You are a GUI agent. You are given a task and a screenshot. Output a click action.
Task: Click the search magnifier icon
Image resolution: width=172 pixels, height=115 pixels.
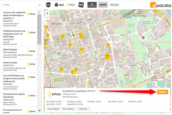[x=39, y=5]
